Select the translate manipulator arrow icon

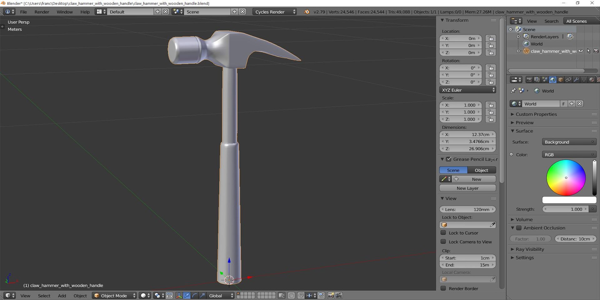[187, 295]
